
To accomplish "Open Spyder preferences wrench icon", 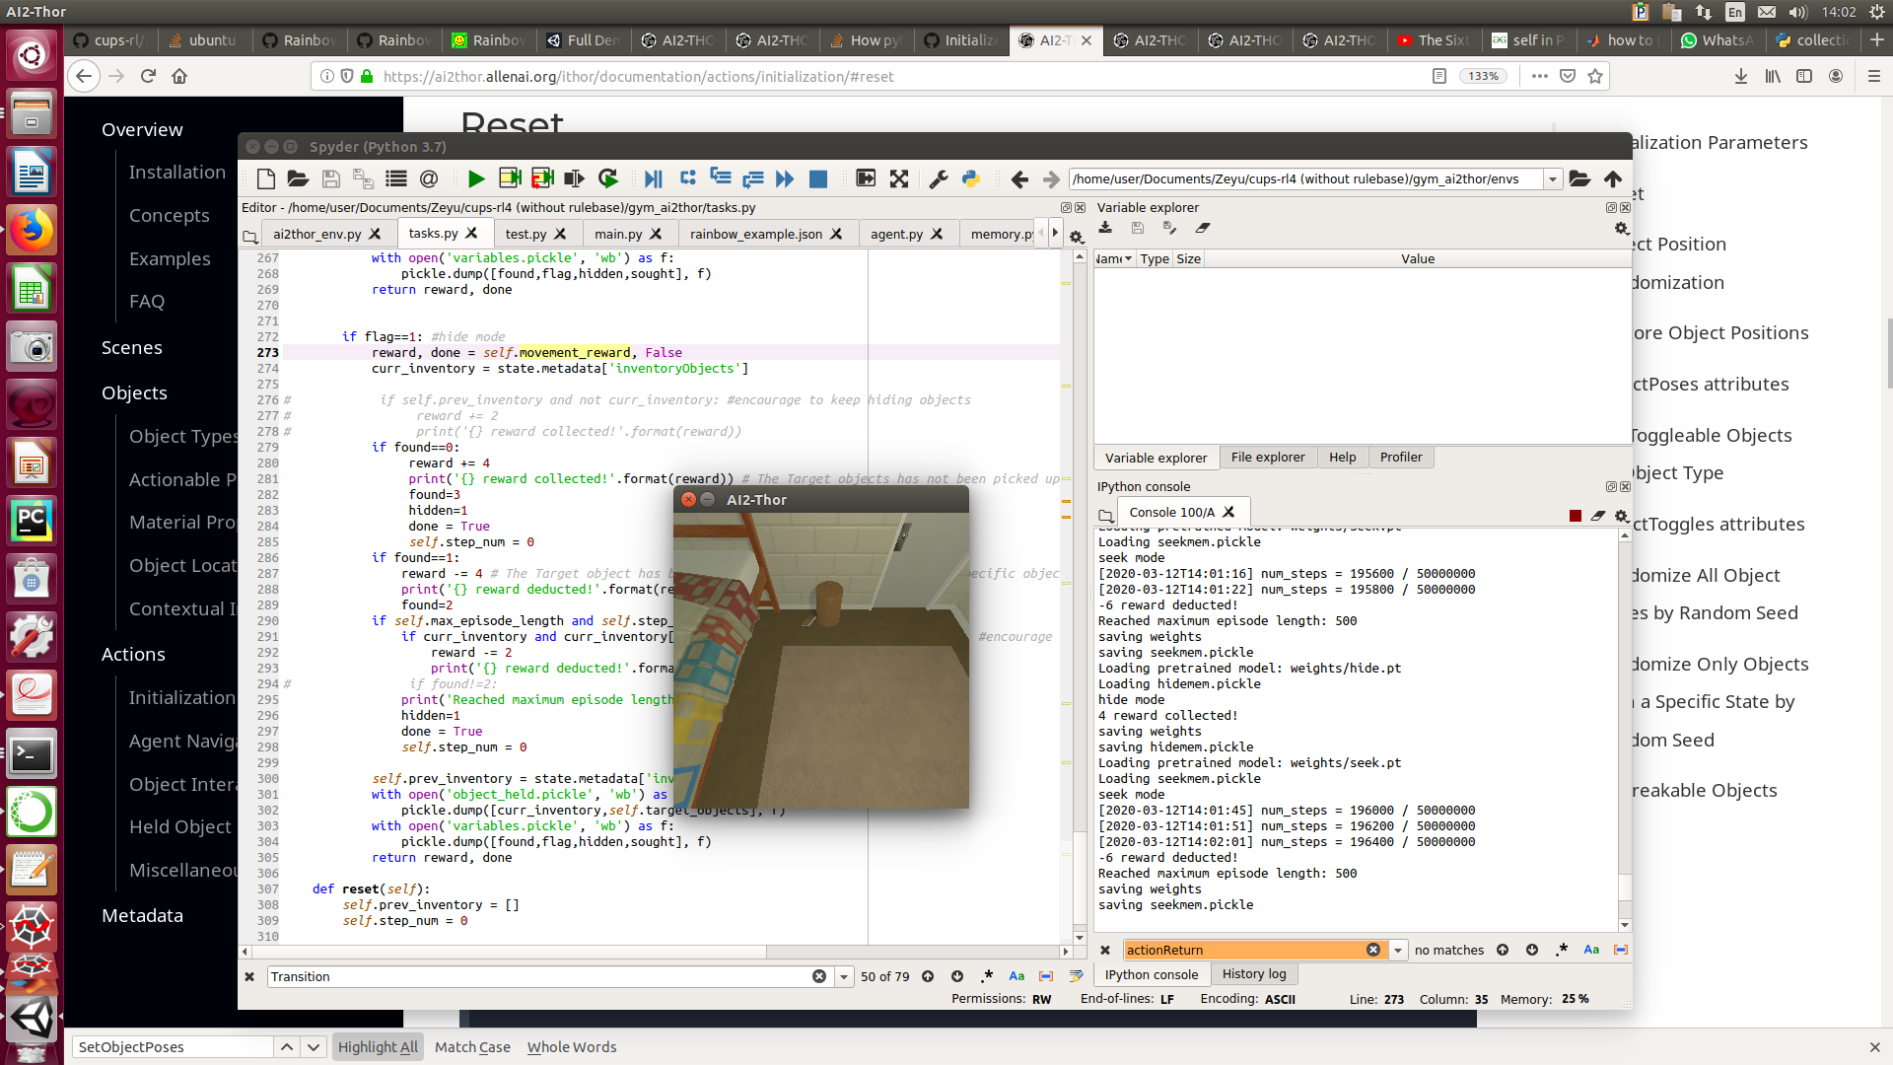I will click(x=939, y=178).
